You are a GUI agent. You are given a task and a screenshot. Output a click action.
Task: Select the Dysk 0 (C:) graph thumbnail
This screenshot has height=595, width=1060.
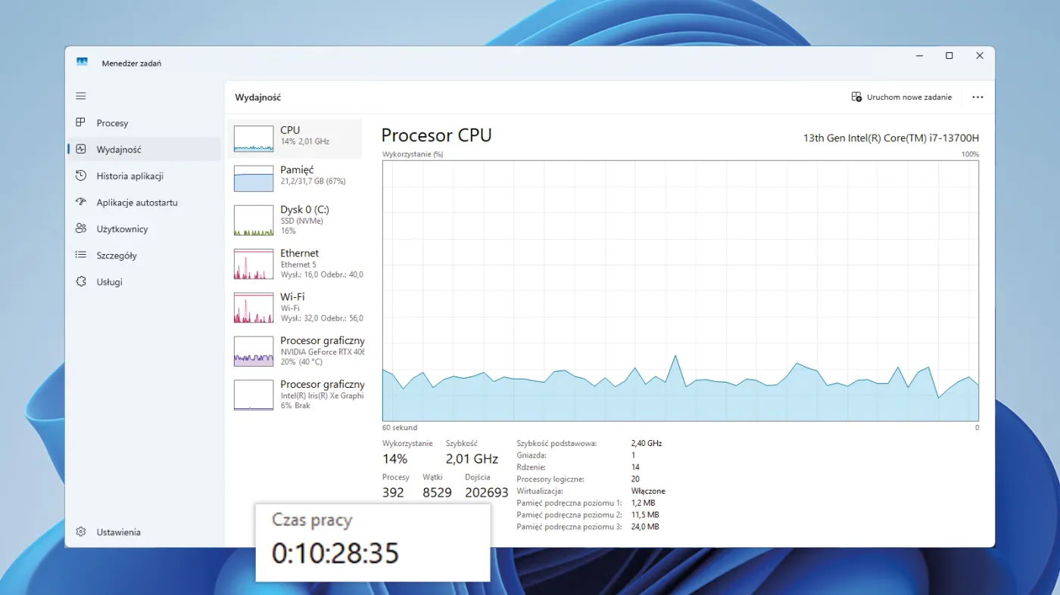click(x=254, y=221)
